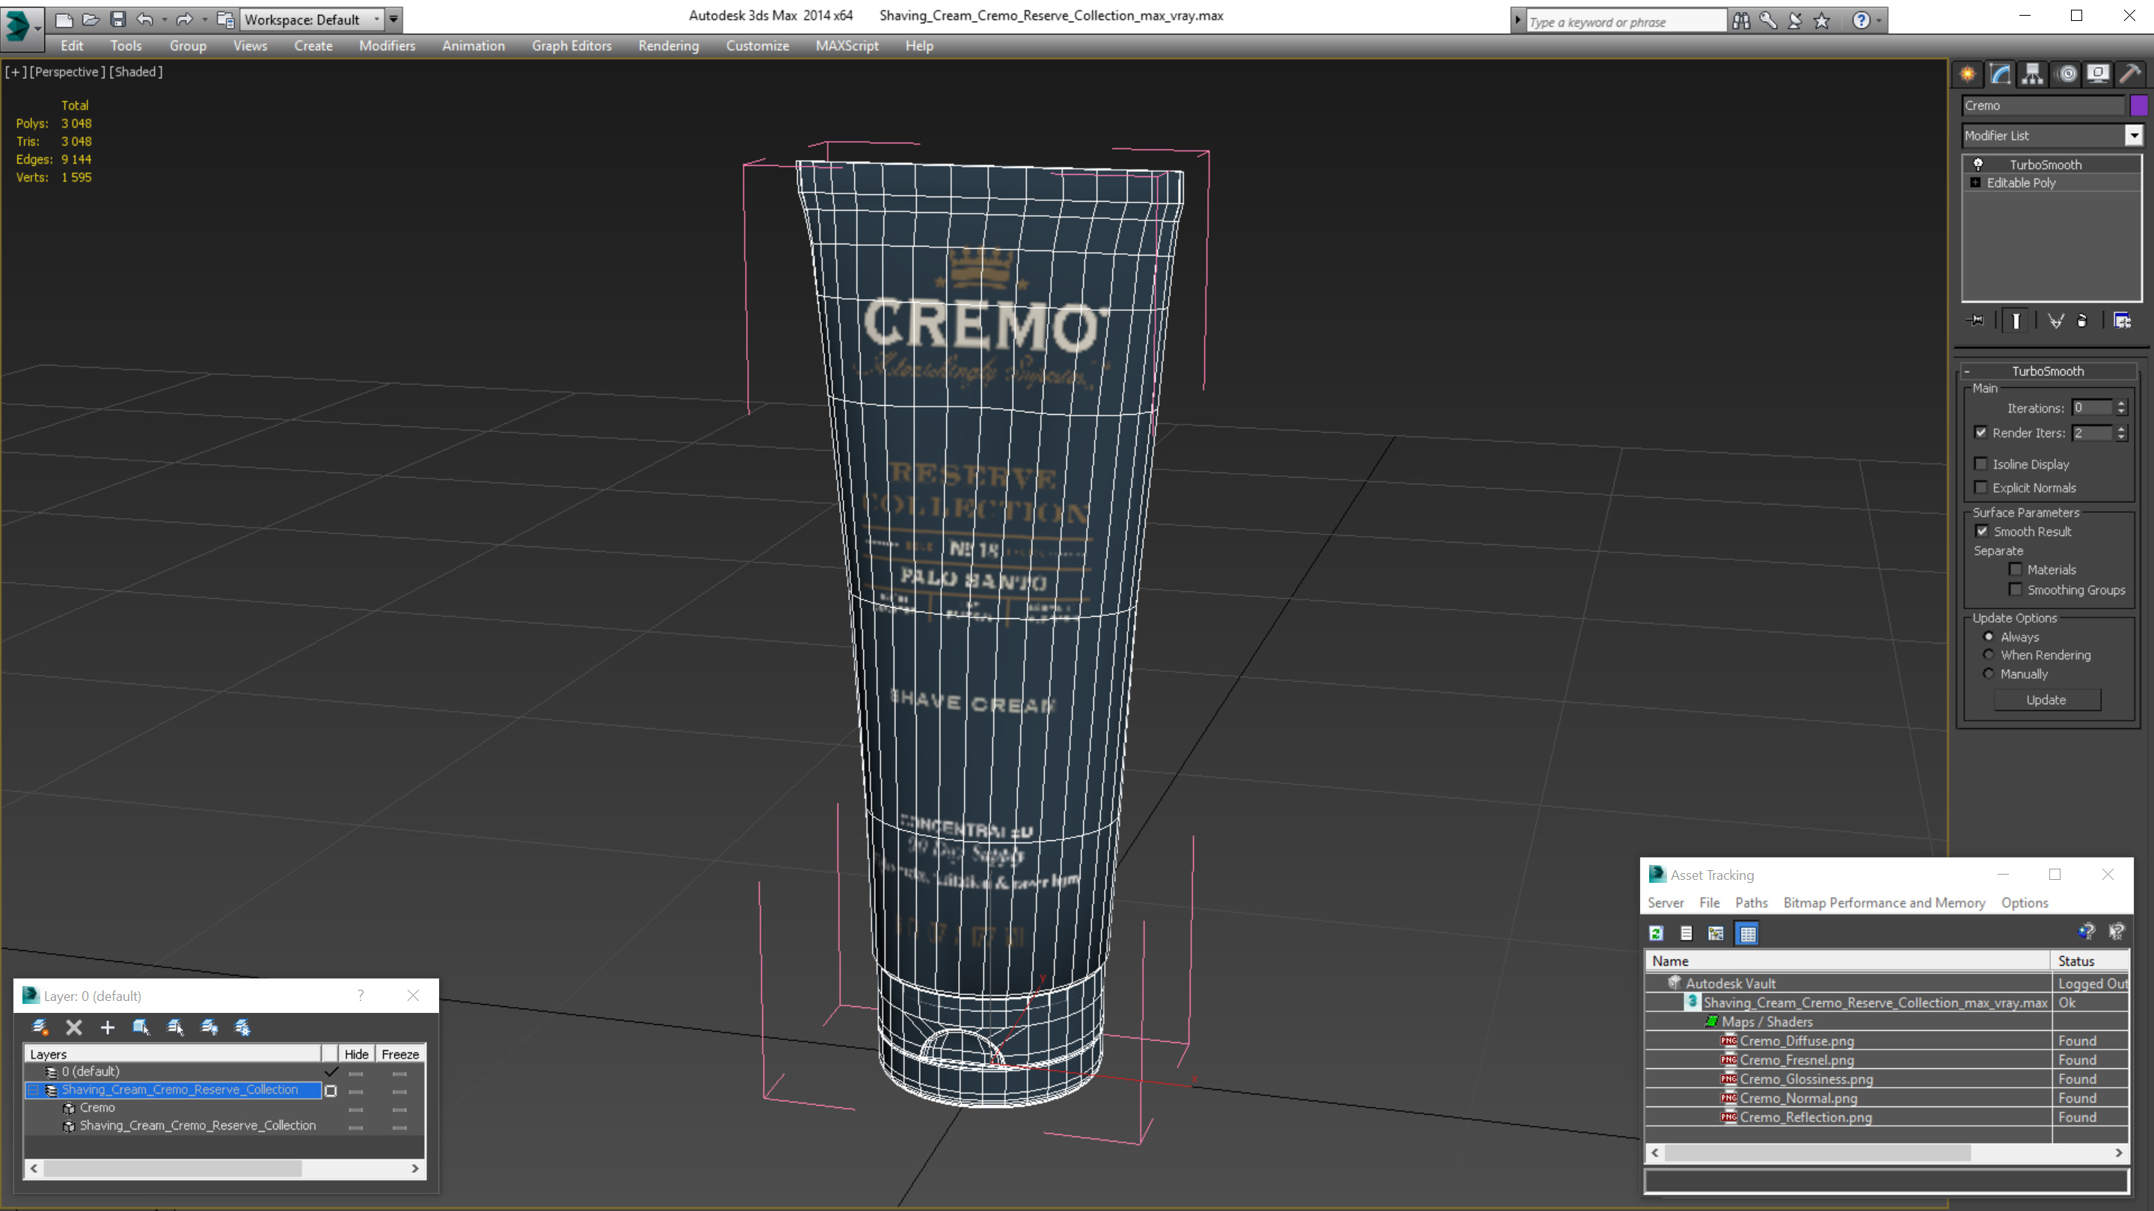Create a new layer in the Layer dialog
This screenshot has width=2154, height=1211.
[40, 1028]
